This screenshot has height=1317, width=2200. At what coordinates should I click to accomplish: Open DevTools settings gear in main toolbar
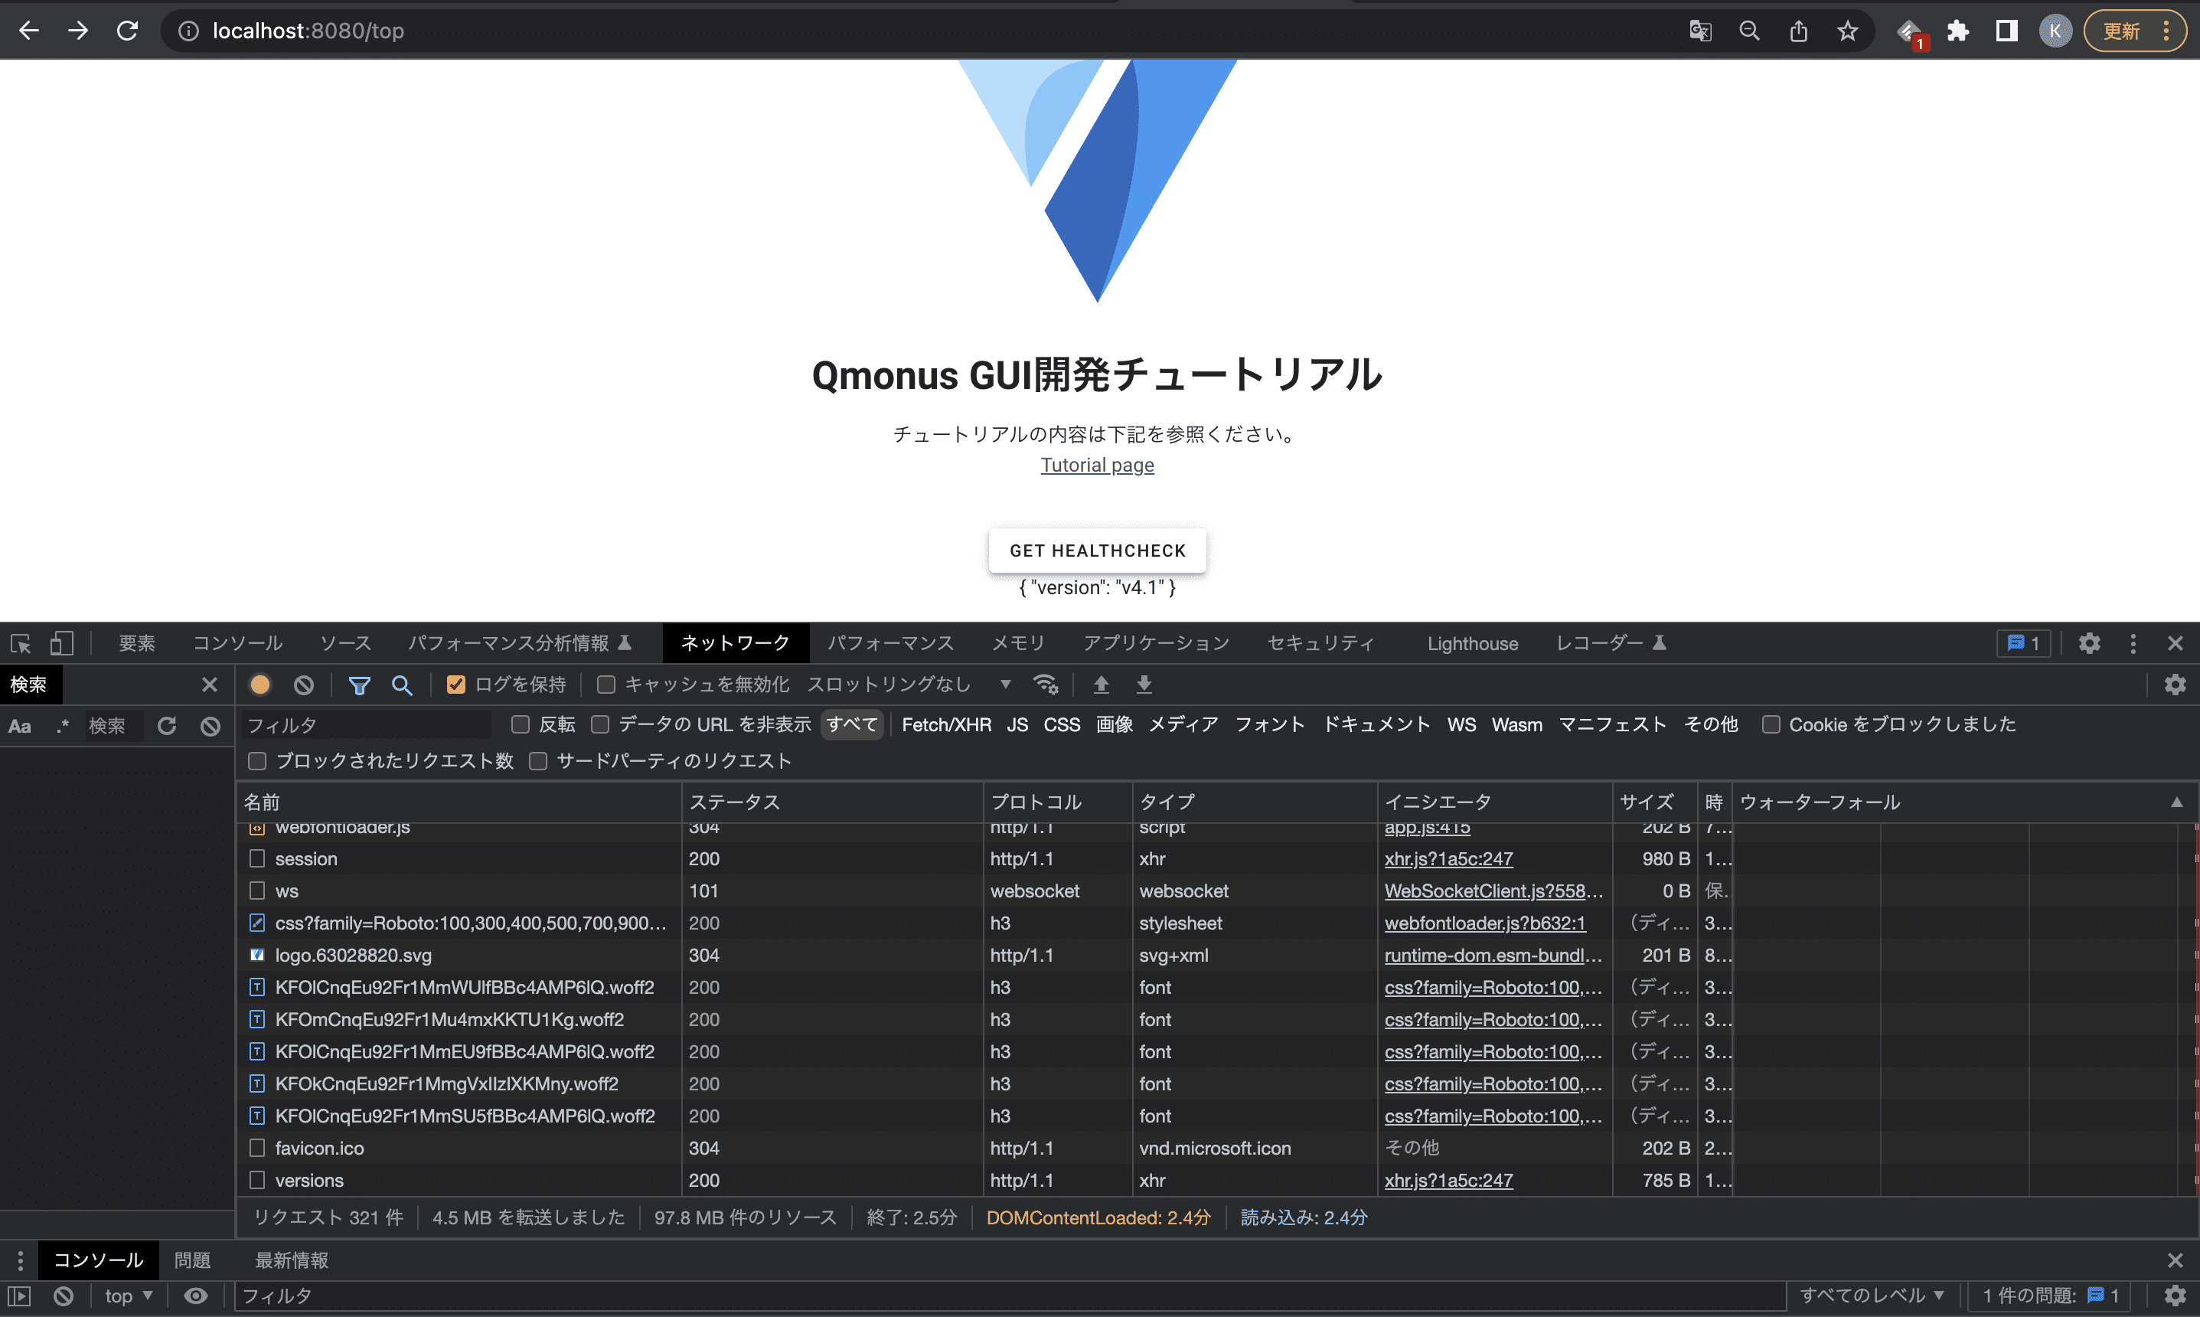point(2089,643)
